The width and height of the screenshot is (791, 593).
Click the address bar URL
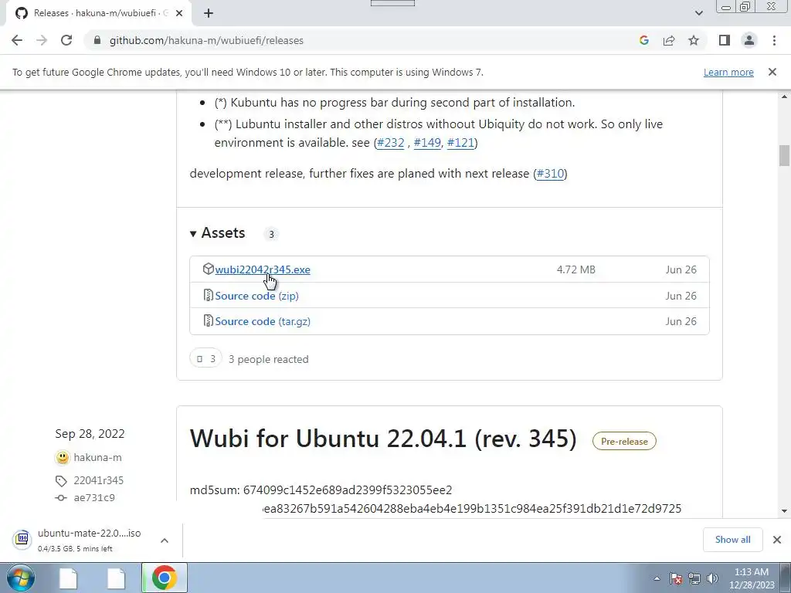point(206,40)
